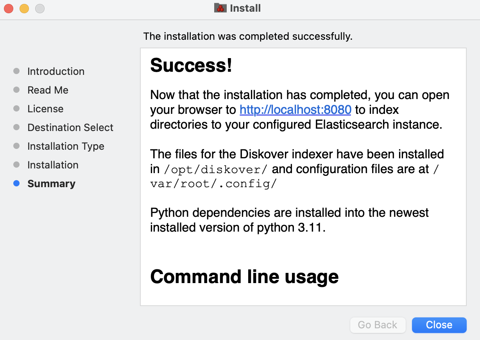
Task: Open the http://localhost:8080 link
Action: (295, 110)
